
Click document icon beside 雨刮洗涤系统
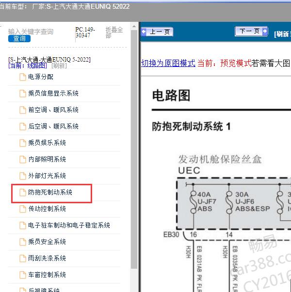pos(23,259)
